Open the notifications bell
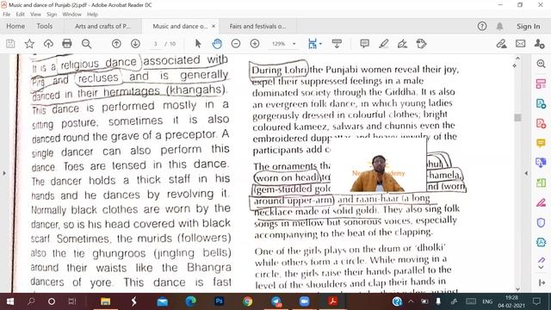Image resolution: width=551 pixels, height=310 pixels. coord(499,26)
